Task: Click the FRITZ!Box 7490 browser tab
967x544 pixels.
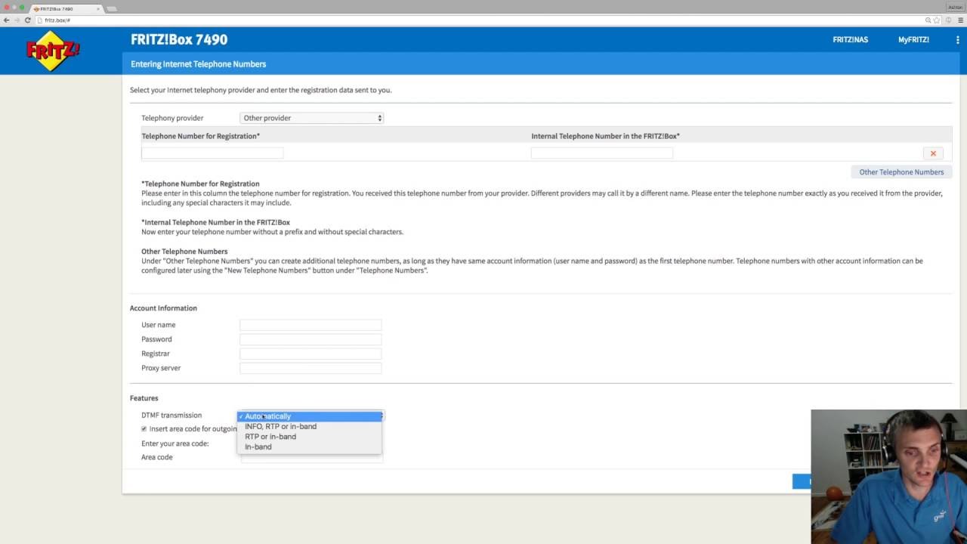Action: coord(66,9)
